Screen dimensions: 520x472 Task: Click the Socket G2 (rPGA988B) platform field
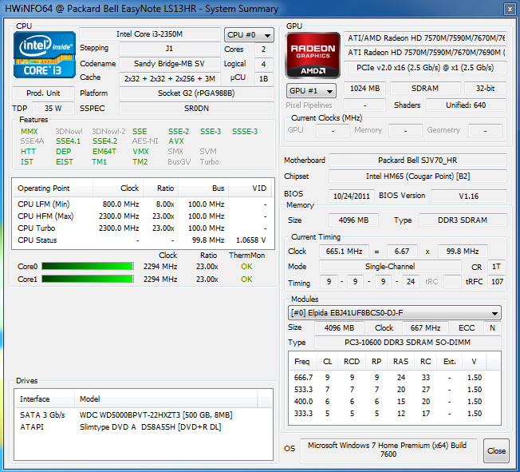click(x=196, y=93)
